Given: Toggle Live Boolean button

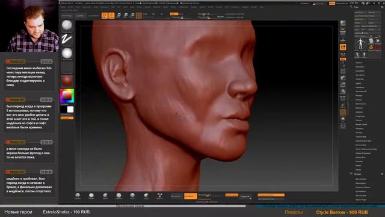Looking at the screenshot, I should (94, 16).
